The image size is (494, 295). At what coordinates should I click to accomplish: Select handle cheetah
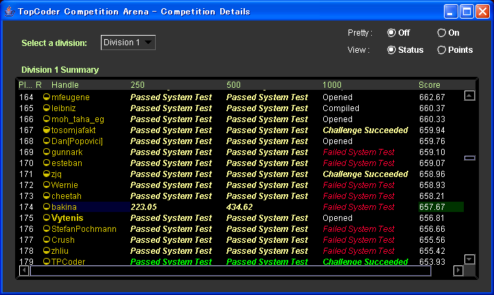(x=67, y=196)
